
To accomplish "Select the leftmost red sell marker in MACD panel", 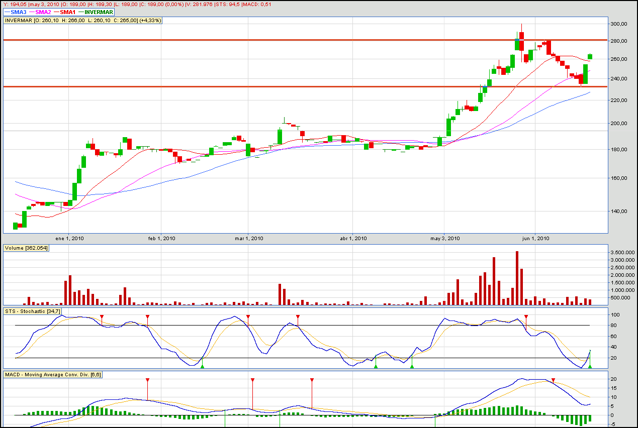I will click(x=147, y=380).
